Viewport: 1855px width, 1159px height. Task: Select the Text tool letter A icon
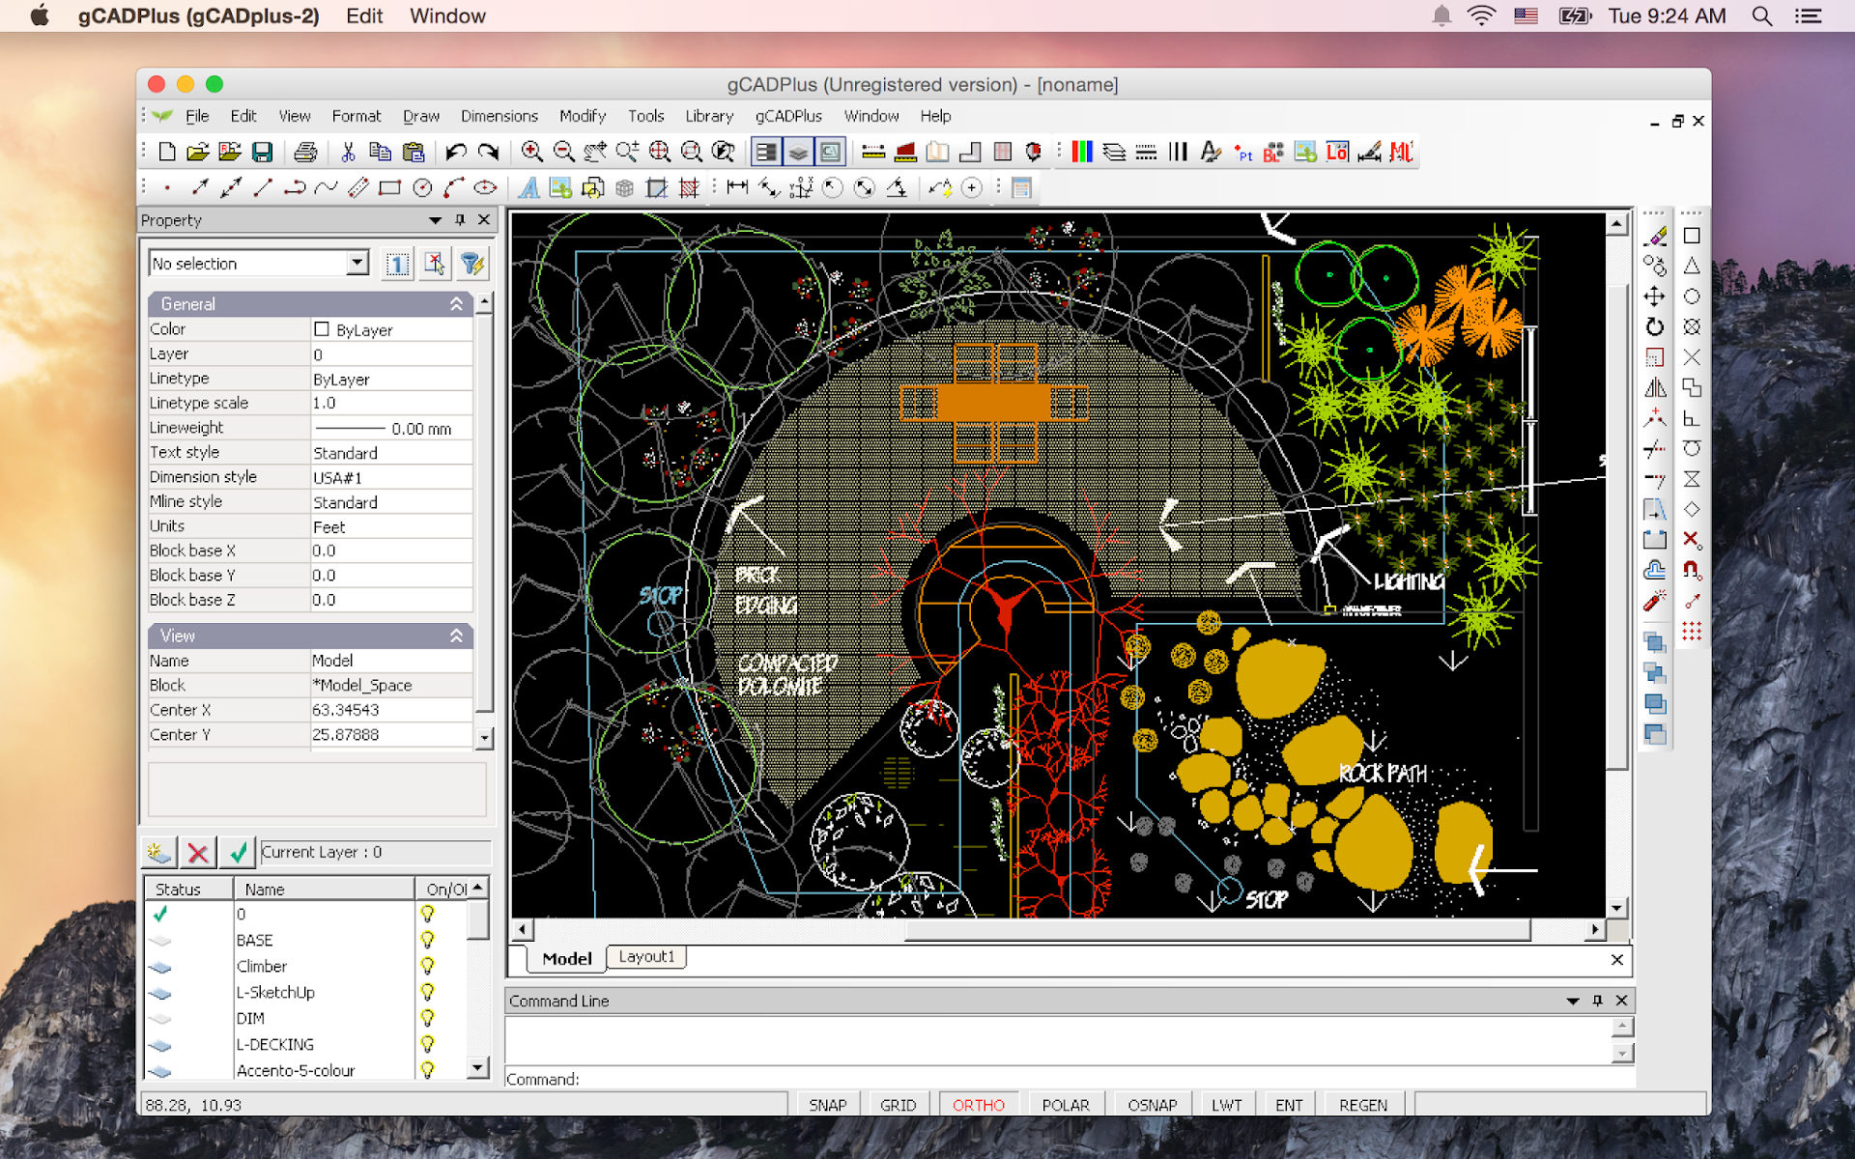(x=528, y=188)
